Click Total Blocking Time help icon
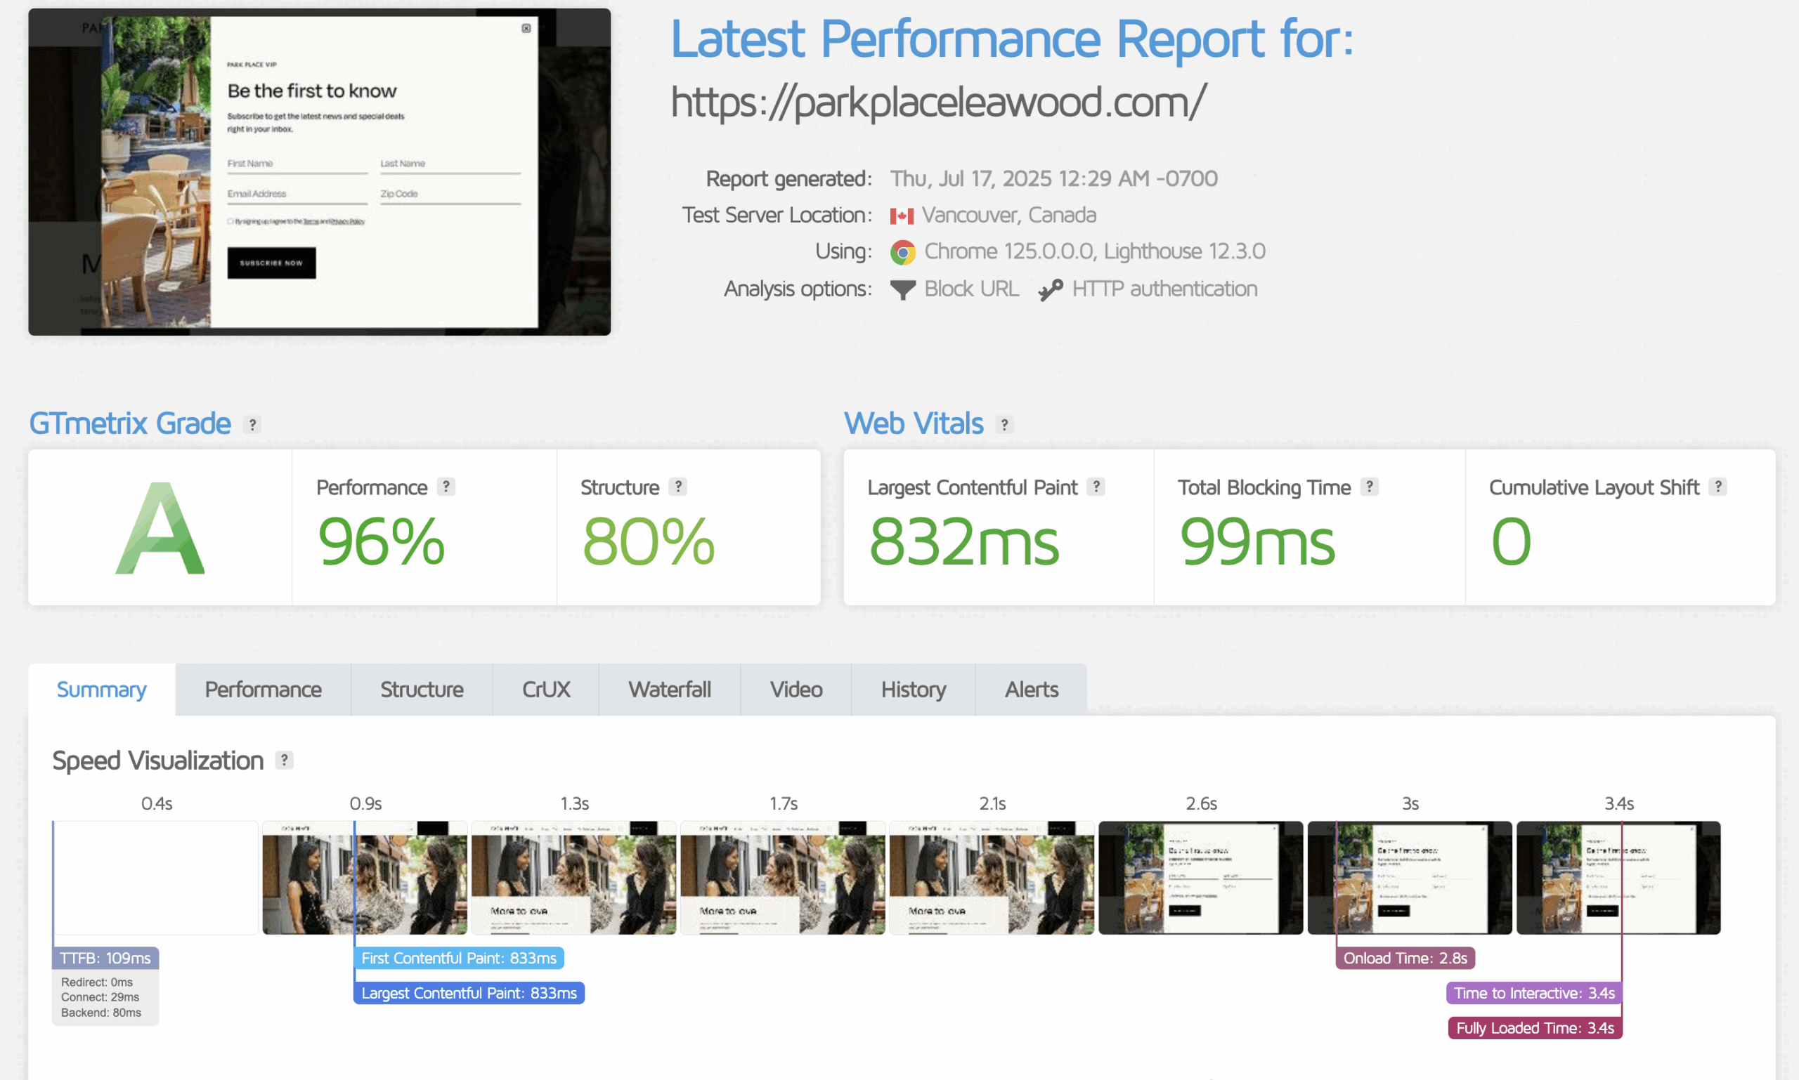This screenshot has height=1080, width=1799. pyautogui.click(x=1370, y=487)
